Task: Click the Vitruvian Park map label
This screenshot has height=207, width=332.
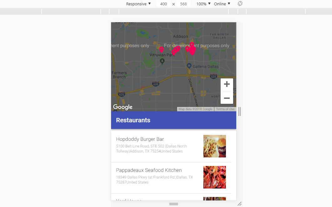Action: click(162, 55)
